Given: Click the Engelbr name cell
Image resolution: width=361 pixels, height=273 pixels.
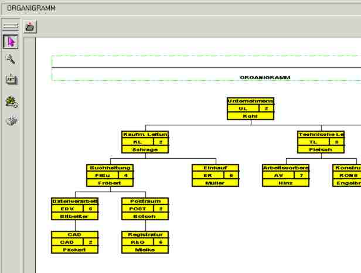Looking at the screenshot, I should click(347, 183).
